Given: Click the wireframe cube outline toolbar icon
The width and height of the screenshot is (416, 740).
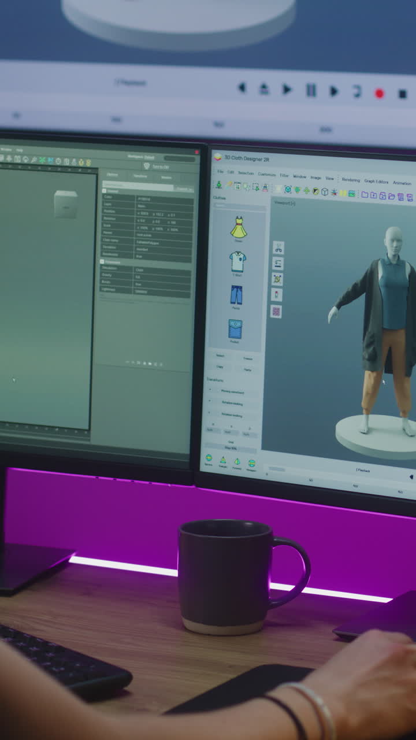Looking at the screenshot, I should click(x=325, y=192).
